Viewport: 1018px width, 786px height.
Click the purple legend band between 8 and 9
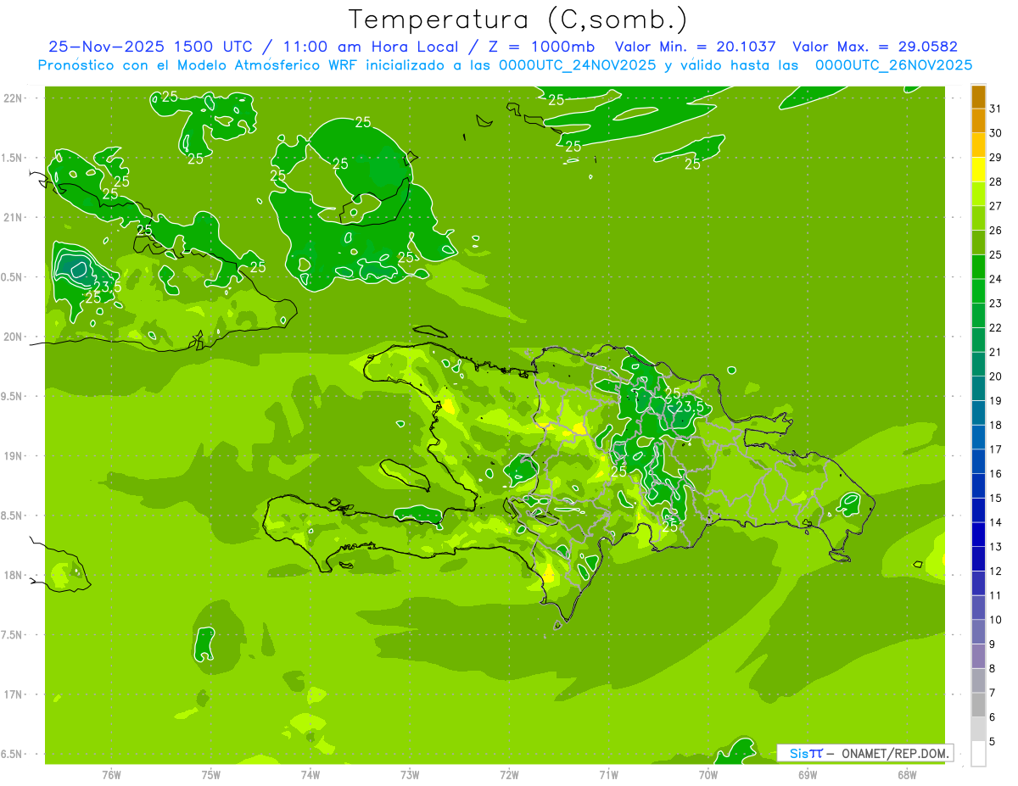click(978, 656)
